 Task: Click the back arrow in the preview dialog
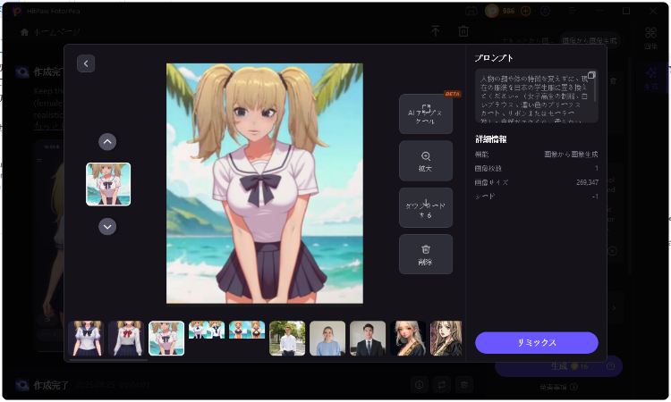86,63
